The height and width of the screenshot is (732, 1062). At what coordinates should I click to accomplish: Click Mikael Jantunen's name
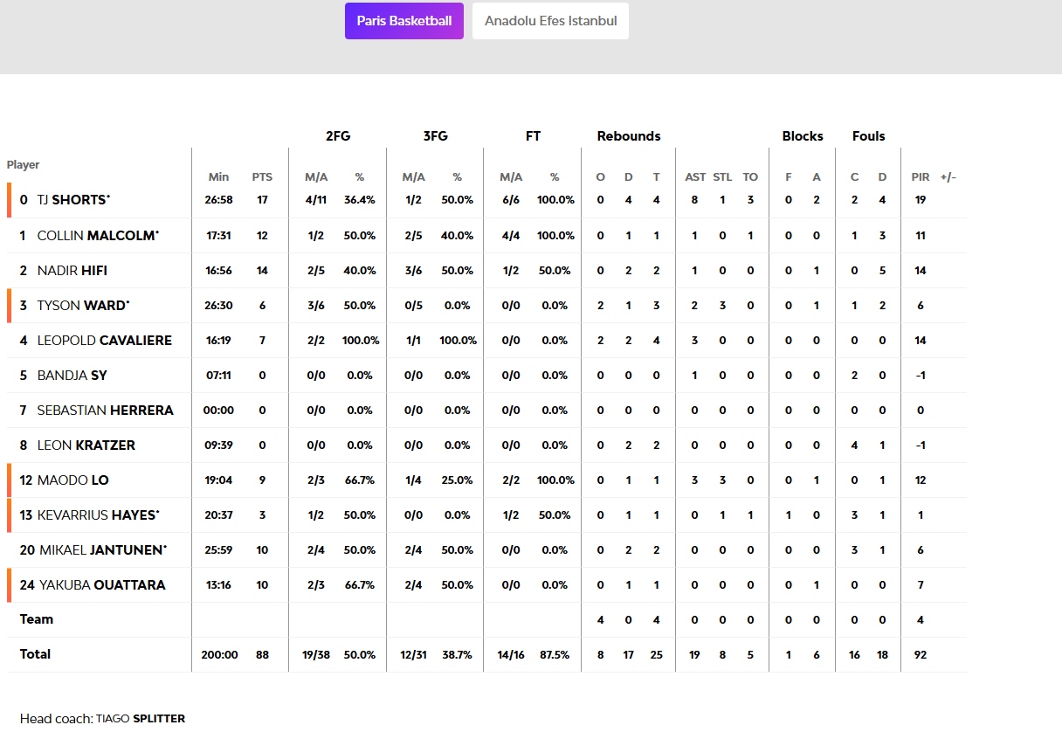(x=101, y=550)
